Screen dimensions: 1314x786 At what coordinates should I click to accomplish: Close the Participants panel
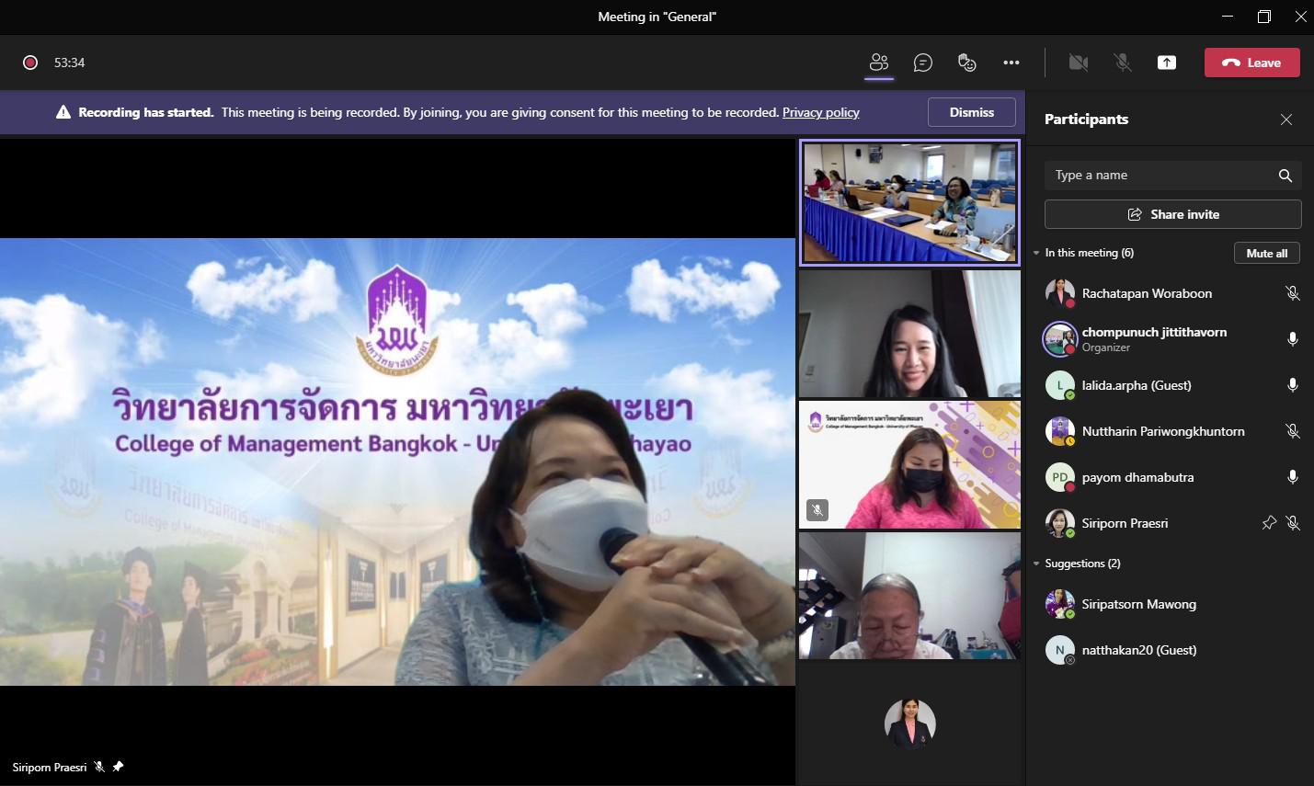coord(1286,120)
